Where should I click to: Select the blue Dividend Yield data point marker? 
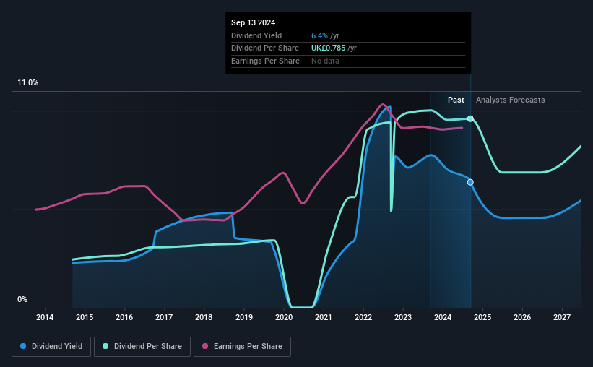point(470,182)
